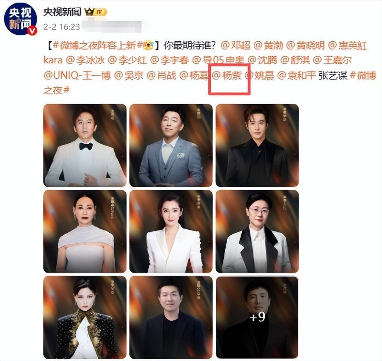Click the @邓超 mention
The image size is (382, 361).
(236, 45)
